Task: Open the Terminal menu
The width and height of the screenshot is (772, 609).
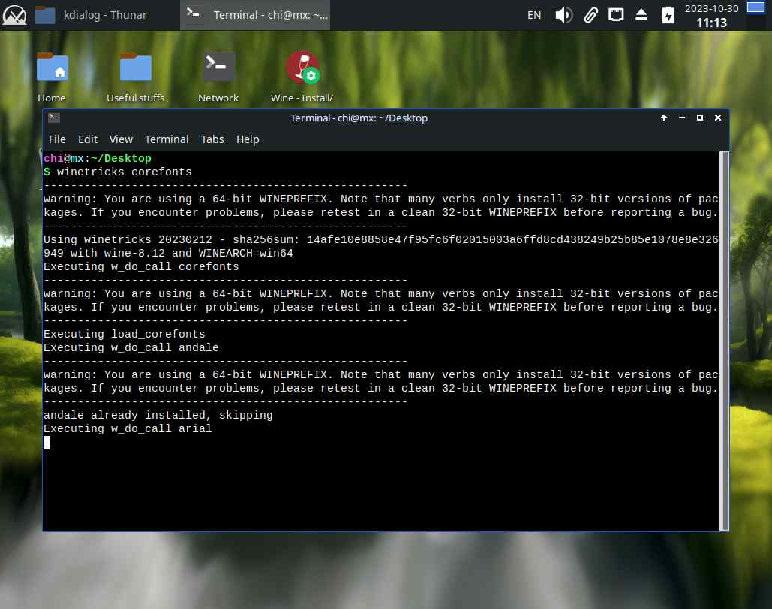Action: tap(167, 139)
